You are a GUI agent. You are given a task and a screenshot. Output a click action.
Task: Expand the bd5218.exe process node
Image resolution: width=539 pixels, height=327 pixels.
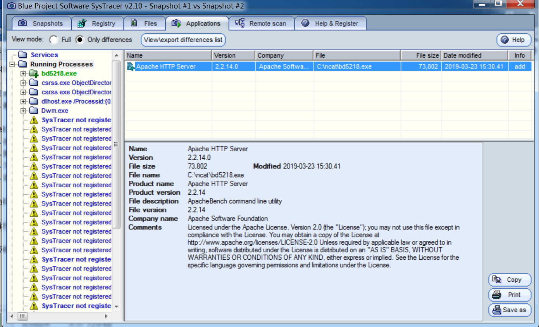[23, 74]
